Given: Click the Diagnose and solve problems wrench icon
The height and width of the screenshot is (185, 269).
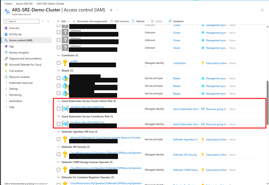Looking at the screenshot, I should click(6, 59).
